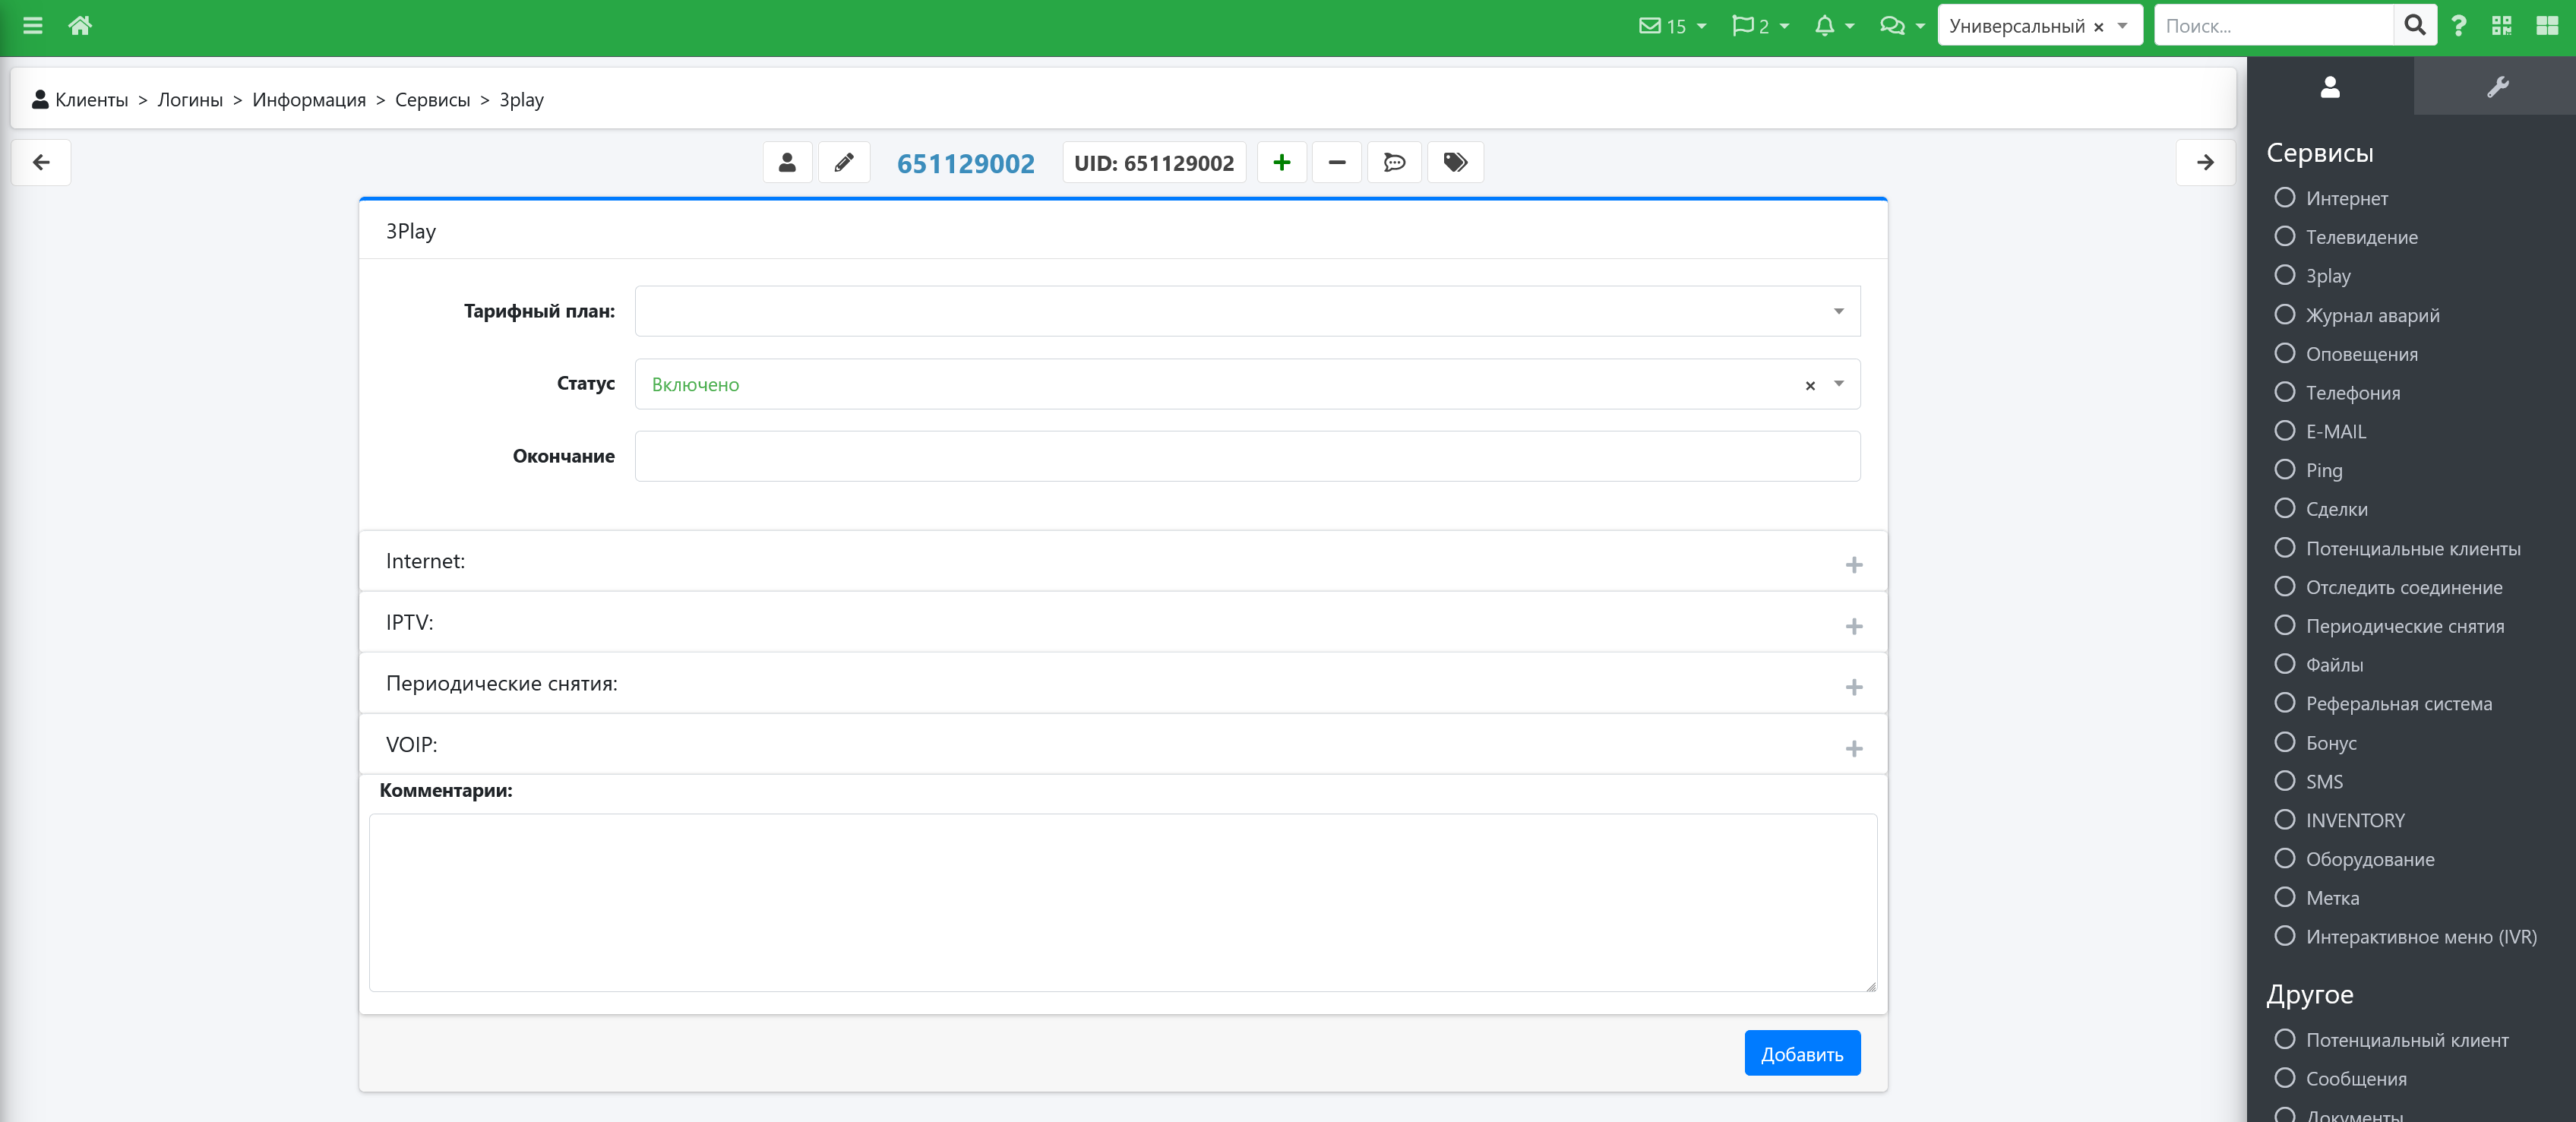
Task: Open Клиенты in the breadcrumb
Action: (x=91, y=100)
